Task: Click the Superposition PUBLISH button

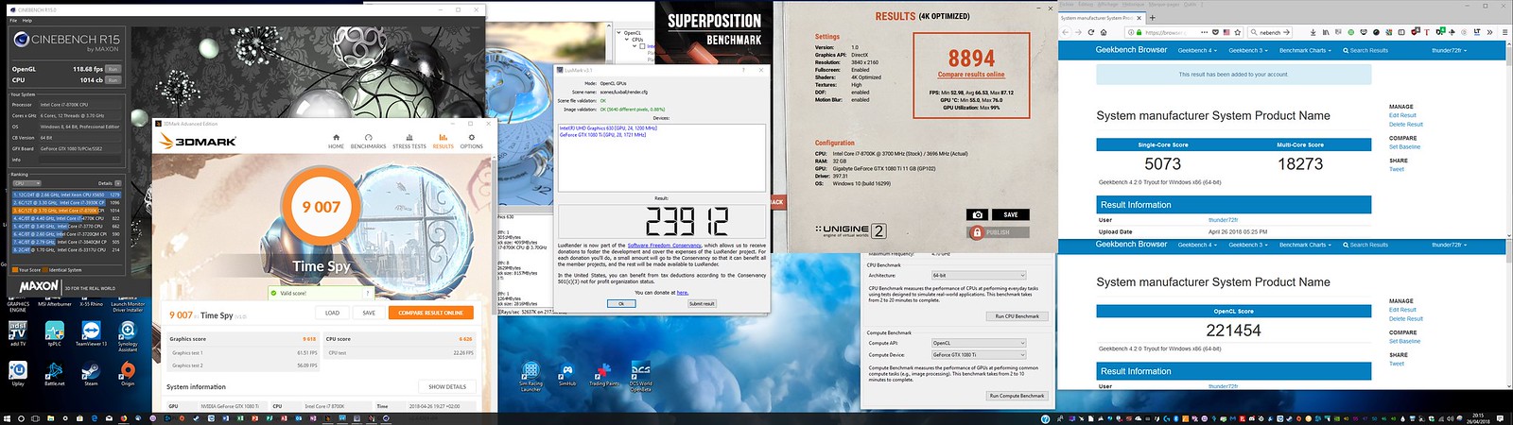Action: (998, 232)
